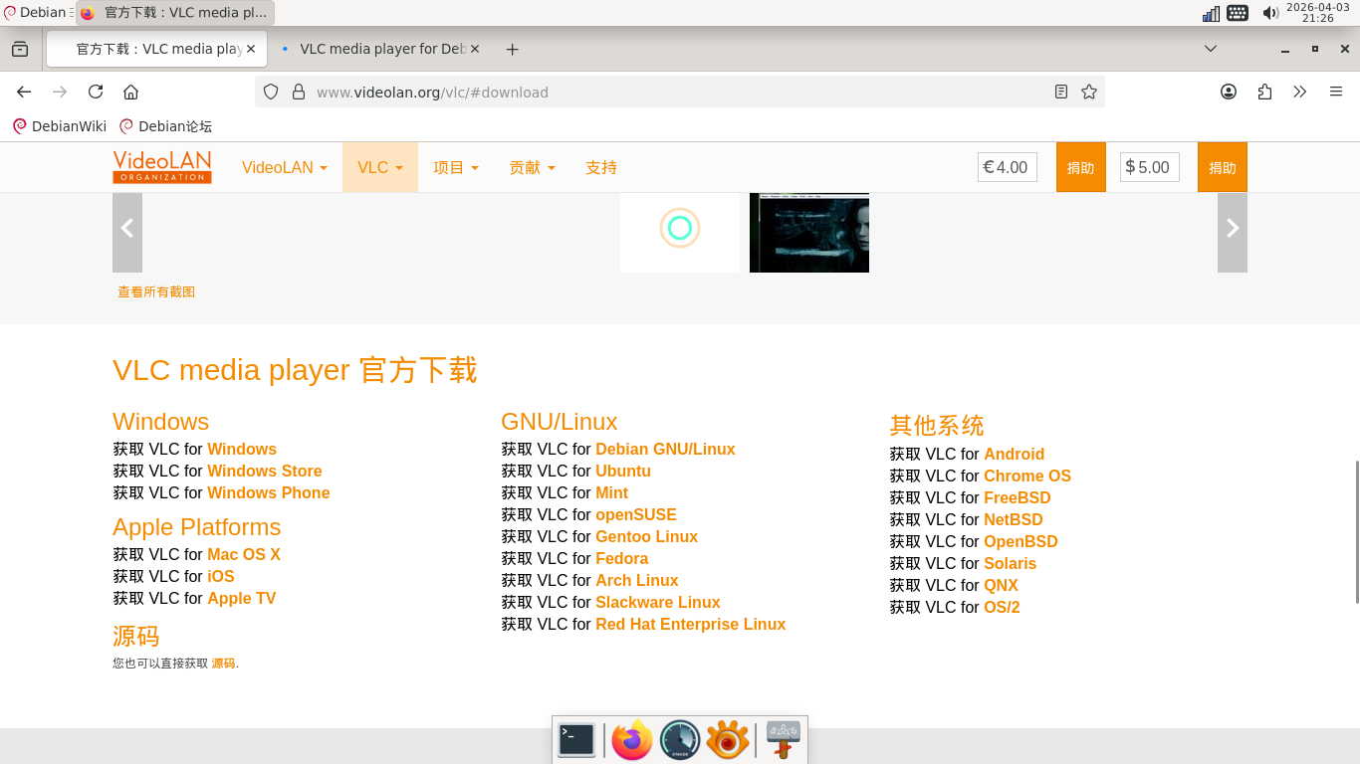Viewport: 1360px width, 764px height.
Task: Toggle reader view icon in address bar
Action: 1061,92
